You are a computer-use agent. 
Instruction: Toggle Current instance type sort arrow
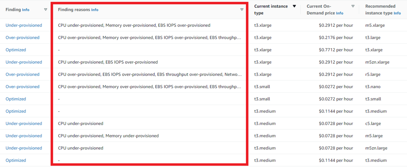[x=294, y=6]
